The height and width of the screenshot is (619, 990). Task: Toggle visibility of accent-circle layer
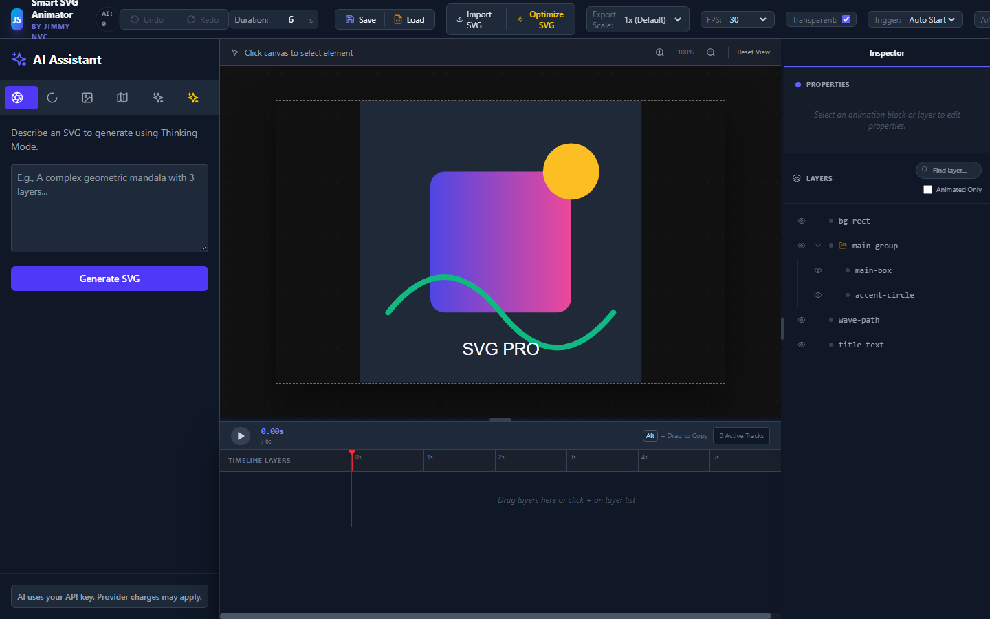pyautogui.click(x=818, y=295)
